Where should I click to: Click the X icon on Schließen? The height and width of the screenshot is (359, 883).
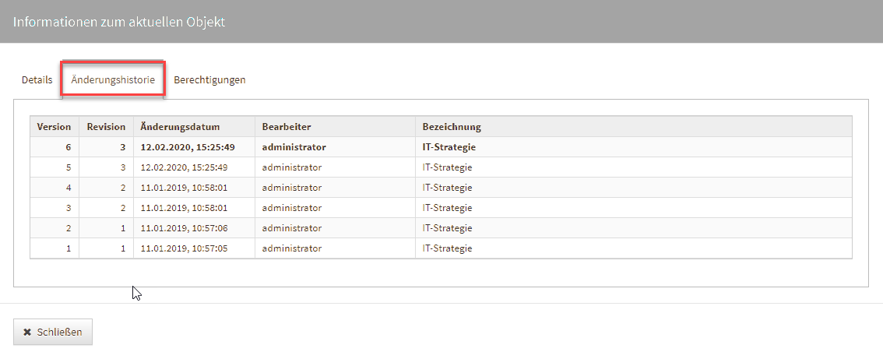pyautogui.click(x=27, y=332)
